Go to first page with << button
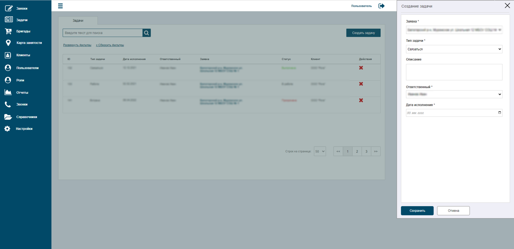Image resolution: width=514 pixels, height=249 pixels. [x=338, y=151]
